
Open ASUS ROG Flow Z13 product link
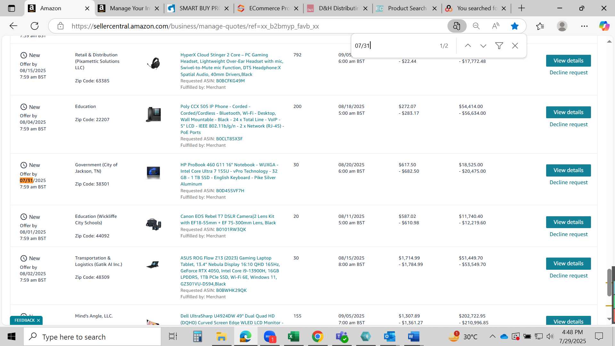click(x=230, y=271)
